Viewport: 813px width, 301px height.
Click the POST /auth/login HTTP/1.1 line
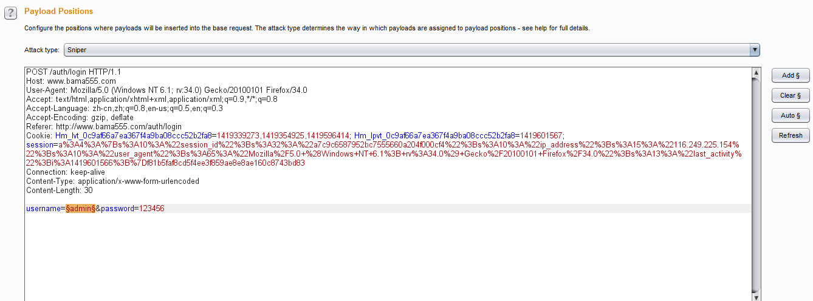[75, 72]
